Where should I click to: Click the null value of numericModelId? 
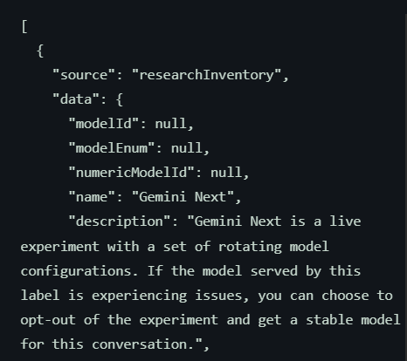[x=226, y=173]
